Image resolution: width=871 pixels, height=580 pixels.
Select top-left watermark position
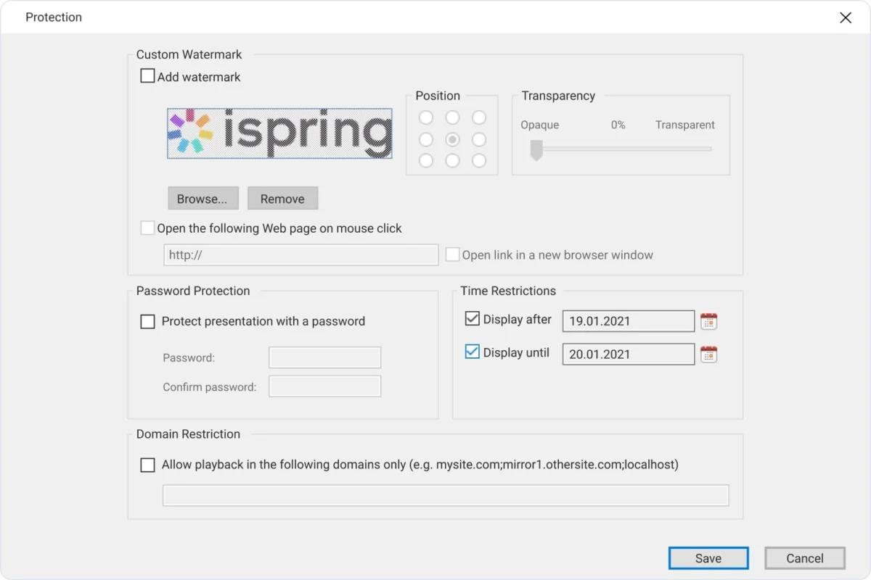pos(426,117)
